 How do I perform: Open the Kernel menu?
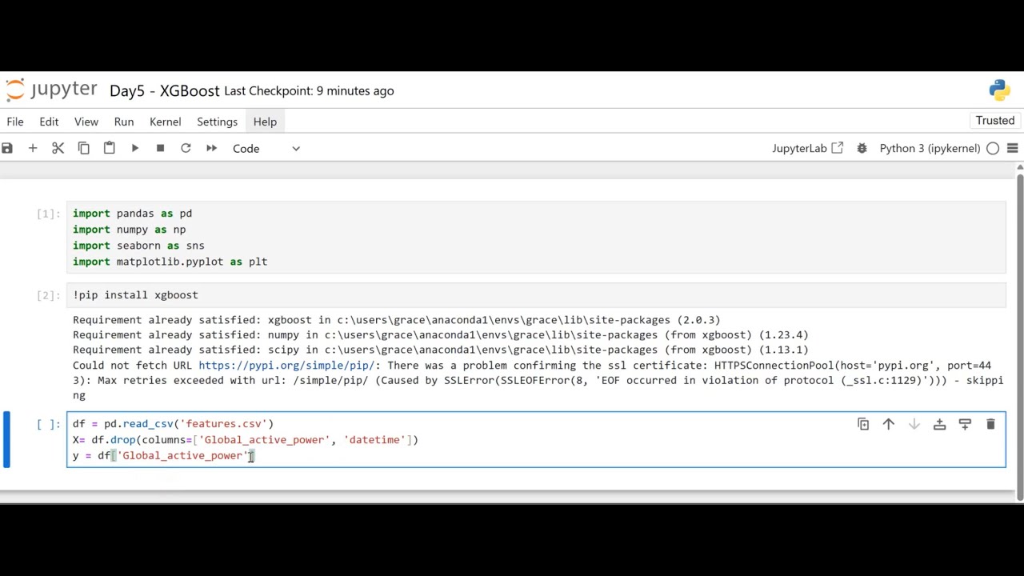tap(166, 122)
